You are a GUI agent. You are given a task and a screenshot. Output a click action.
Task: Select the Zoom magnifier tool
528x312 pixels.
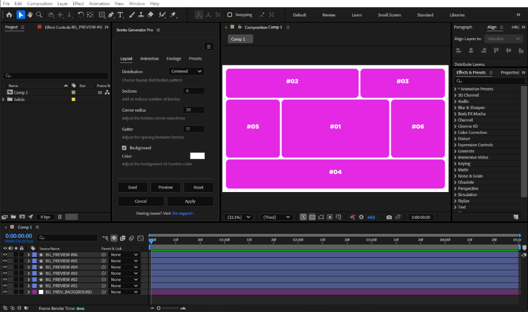click(x=39, y=15)
